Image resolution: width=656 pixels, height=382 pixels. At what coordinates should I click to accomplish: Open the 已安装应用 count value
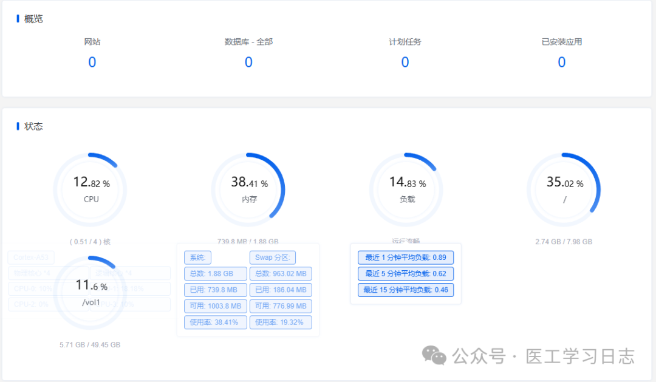click(x=561, y=63)
